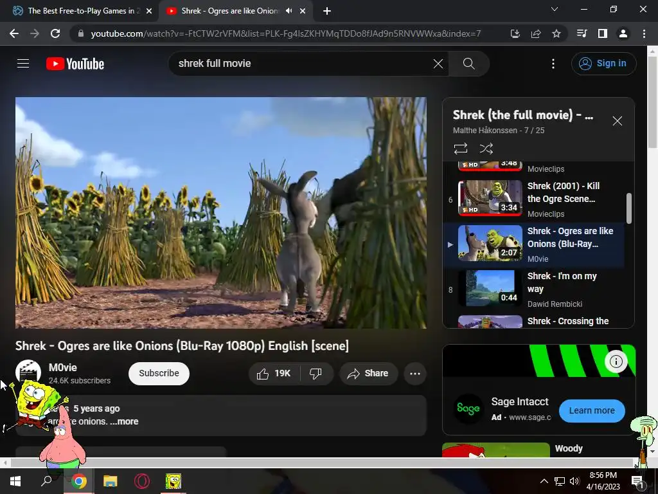Bookmark this tab star icon
Viewport: 658px width, 494px height.
(556, 33)
